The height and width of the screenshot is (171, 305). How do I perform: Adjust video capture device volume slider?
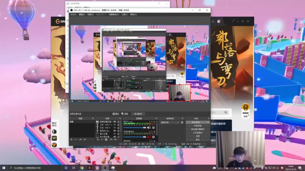pyautogui.click(x=135, y=137)
